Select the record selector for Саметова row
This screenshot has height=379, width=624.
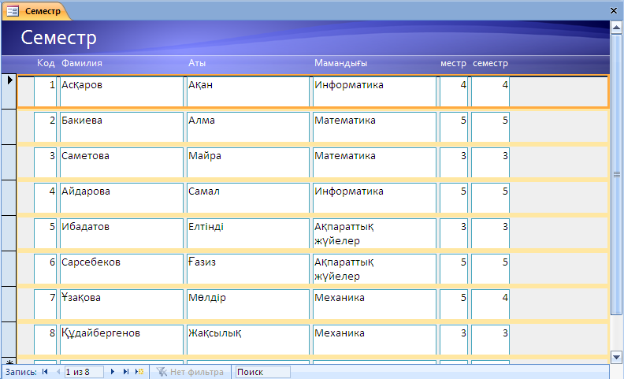(9, 162)
